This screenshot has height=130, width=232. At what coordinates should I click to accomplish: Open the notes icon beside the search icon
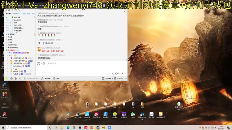tap(16, 10)
